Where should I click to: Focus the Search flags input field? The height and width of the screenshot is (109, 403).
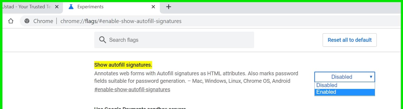pyautogui.click(x=174, y=40)
